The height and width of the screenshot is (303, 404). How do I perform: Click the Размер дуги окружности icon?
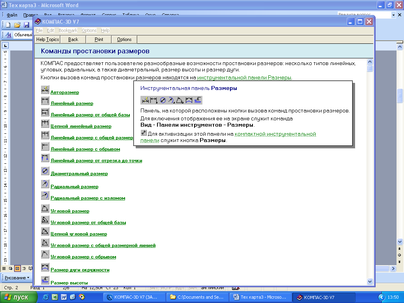[x=45, y=267]
